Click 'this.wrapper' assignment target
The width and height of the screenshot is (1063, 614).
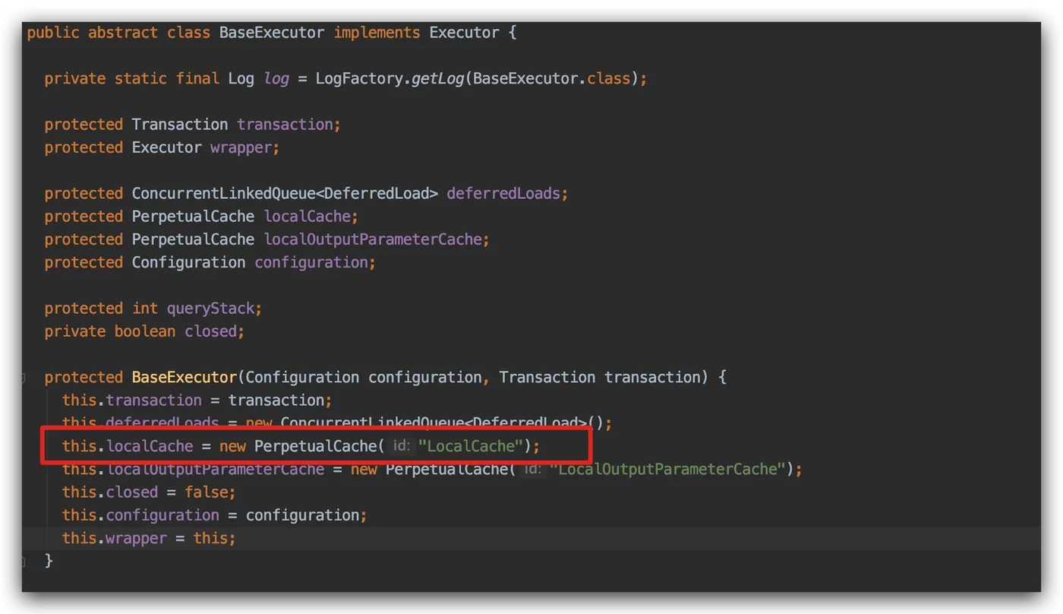point(115,538)
